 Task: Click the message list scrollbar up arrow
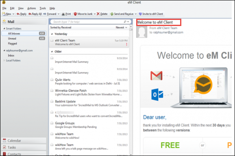point(131,27)
